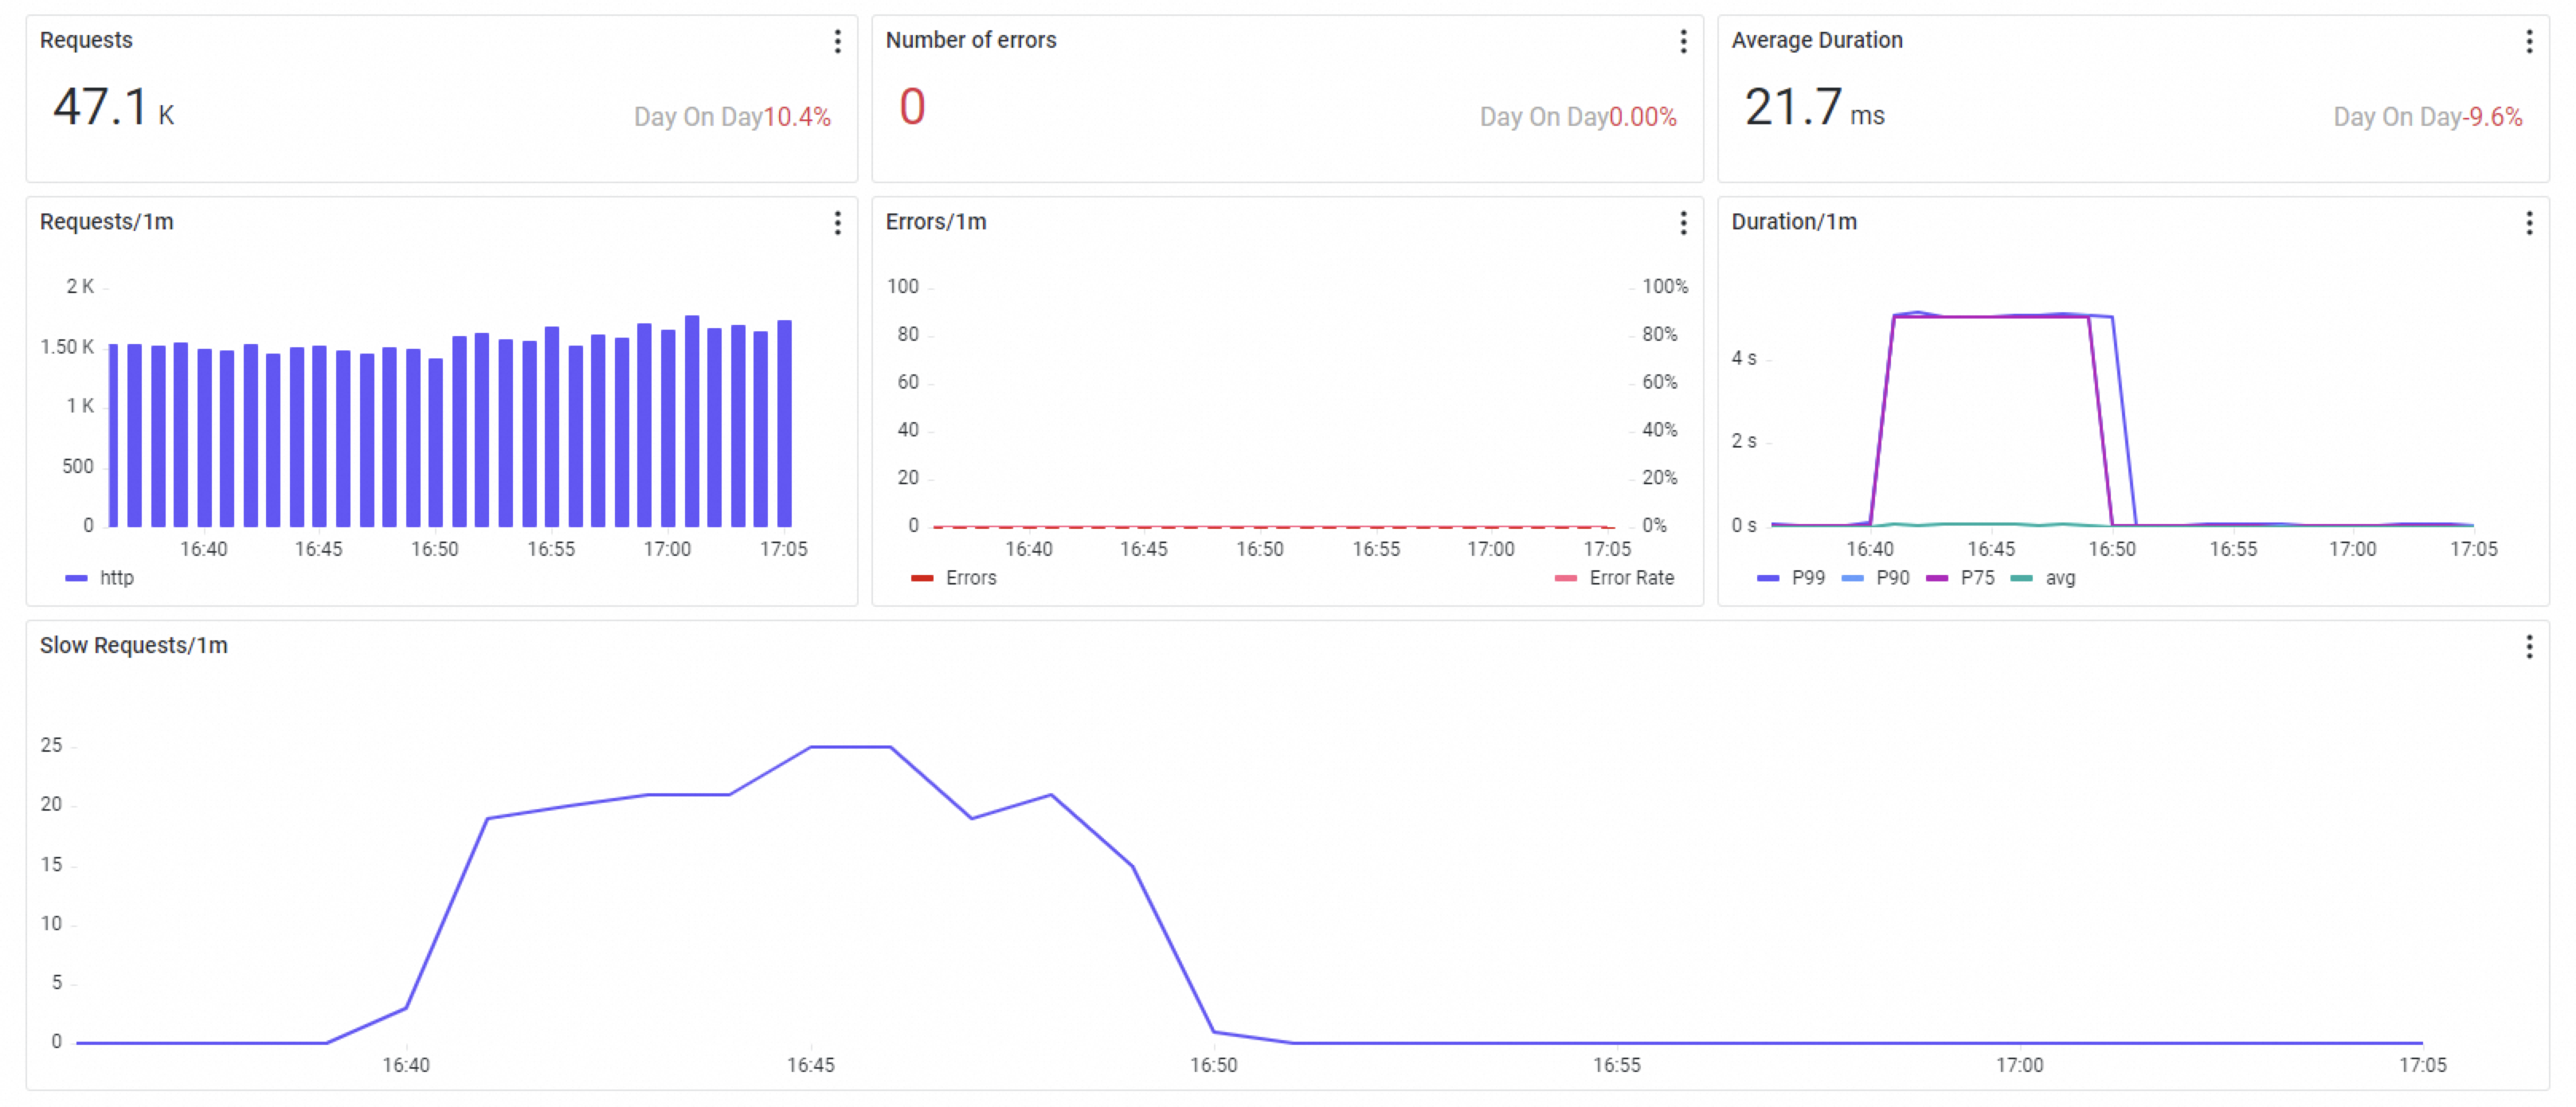The image size is (2576, 1107).
Task: Open Slow Requests/1m panel options menu
Action: tap(2529, 647)
